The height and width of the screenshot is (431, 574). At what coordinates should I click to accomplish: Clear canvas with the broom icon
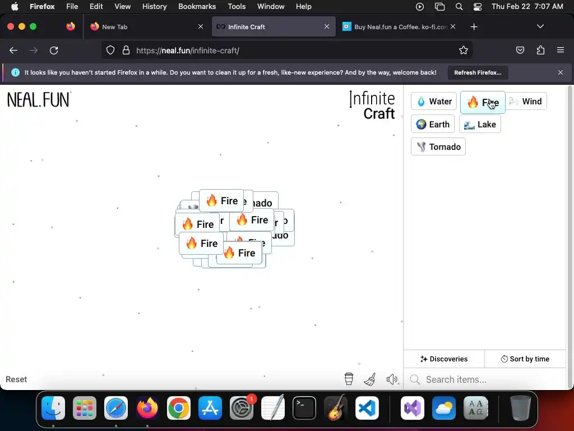370,379
